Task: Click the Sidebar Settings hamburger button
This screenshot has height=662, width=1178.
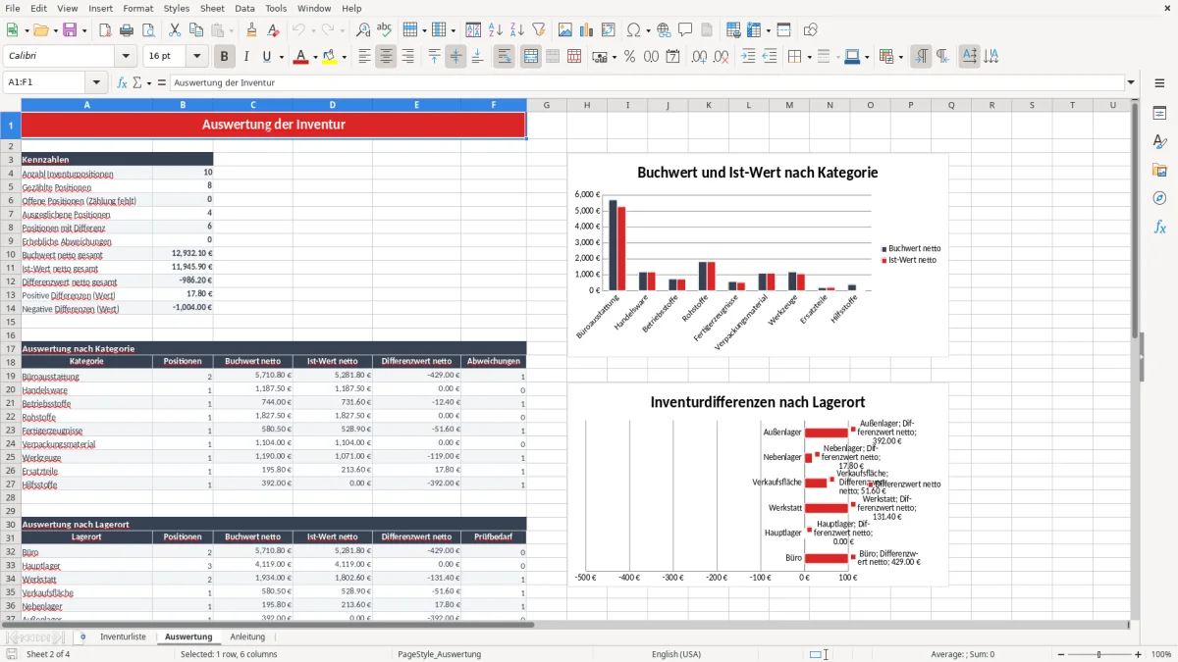Action: (x=1159, y=82)
